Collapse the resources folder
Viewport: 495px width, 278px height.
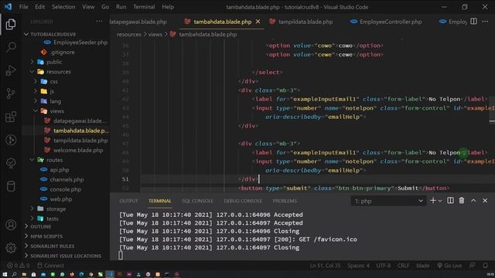pos(59,72)
